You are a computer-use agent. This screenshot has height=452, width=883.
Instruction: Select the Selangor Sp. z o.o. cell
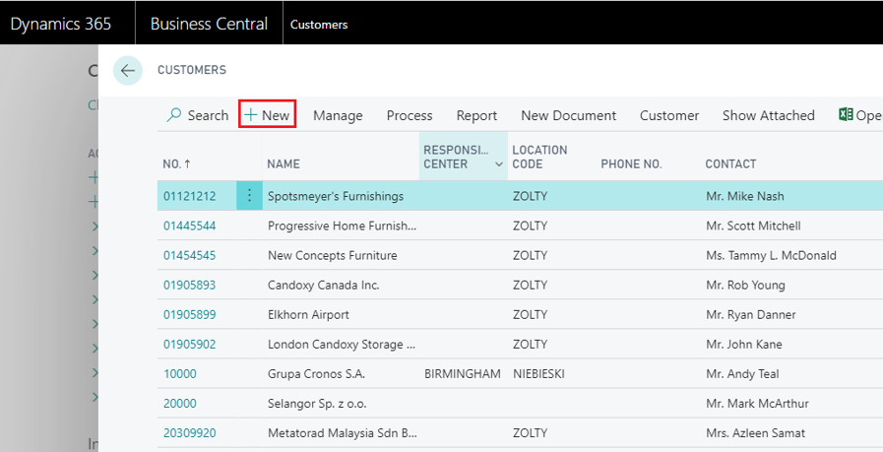317,404
